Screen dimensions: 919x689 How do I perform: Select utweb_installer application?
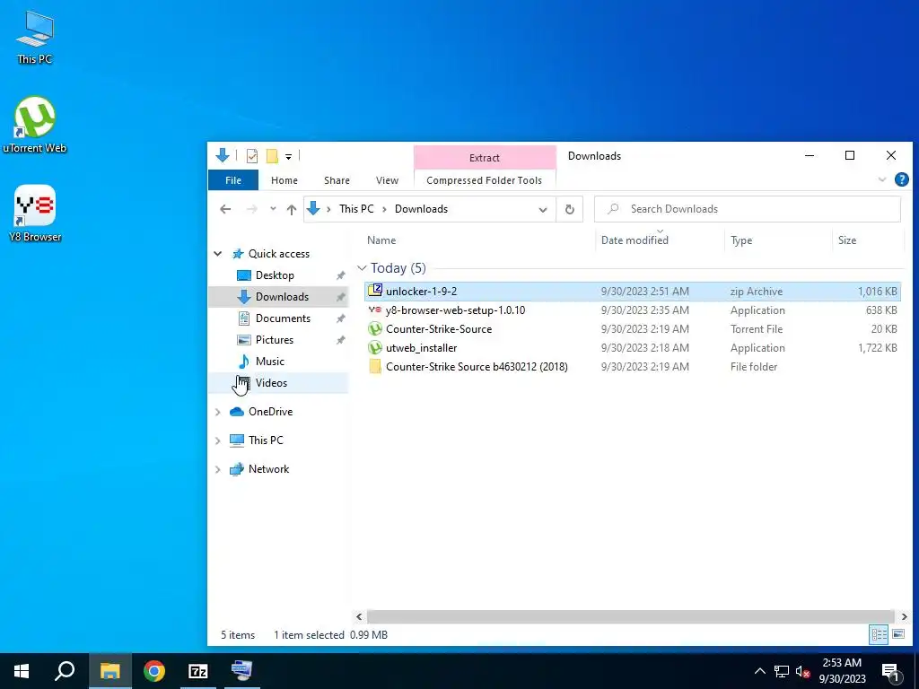click(x=633, y=347)
